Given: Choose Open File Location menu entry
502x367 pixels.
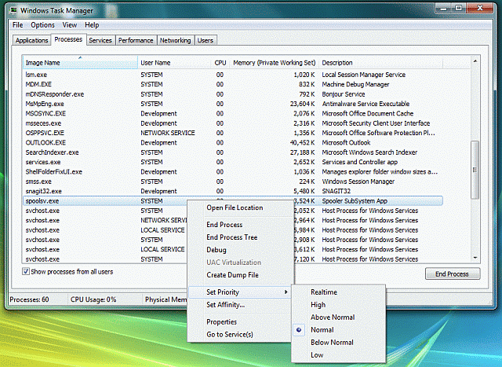Looking at the screenshot, I should [235, 208].
